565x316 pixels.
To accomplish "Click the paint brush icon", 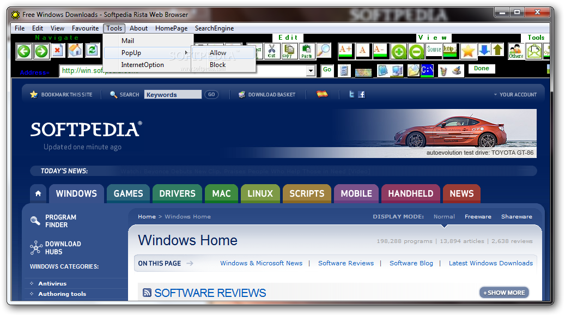I will click(457, 71).
